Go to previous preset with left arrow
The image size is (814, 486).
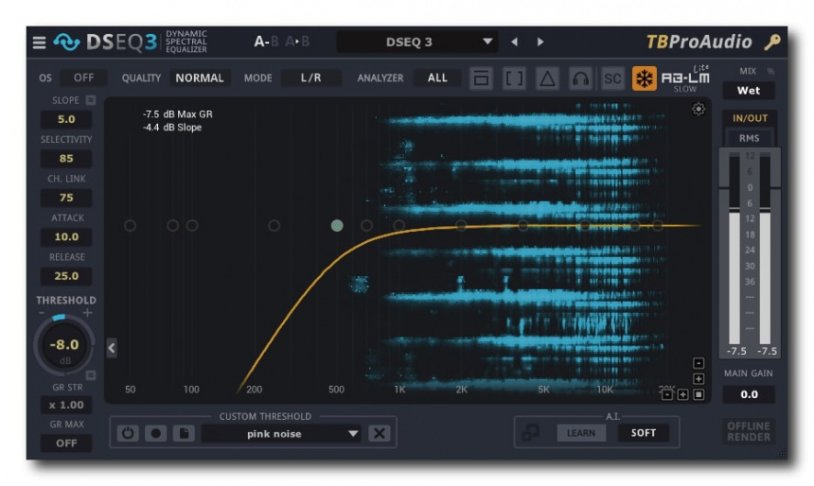tap(514, 42)
